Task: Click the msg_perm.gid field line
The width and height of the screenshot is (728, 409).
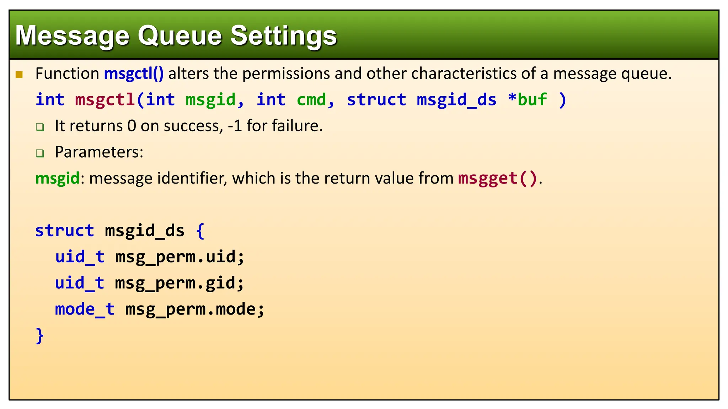Action: click(x=150, y=283)
